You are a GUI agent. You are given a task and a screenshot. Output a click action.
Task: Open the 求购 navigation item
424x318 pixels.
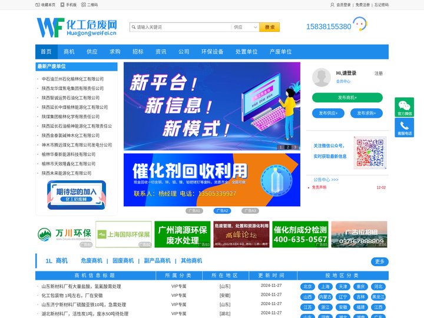115,52
